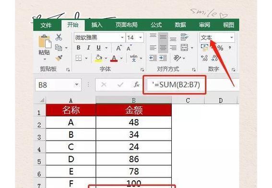Click the Select All corner triangle
The width and height of the screenshot is (272, 188).
pos(42,100)
